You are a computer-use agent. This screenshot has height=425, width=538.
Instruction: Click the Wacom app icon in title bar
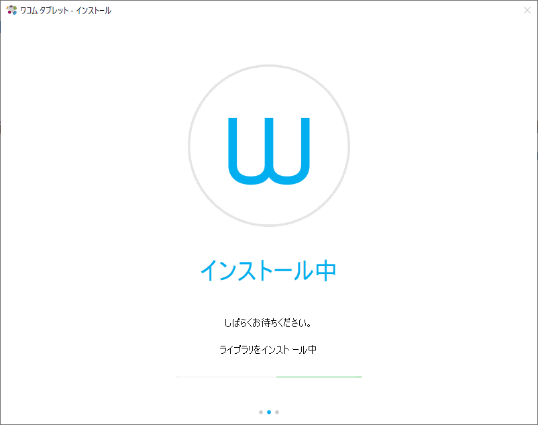click(x=11, y=10)
